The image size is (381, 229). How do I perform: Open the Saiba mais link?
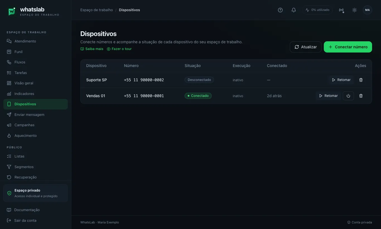[92, 49]
